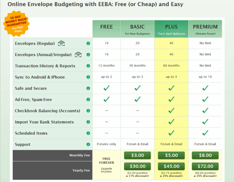Choose the Basic $30.00 yearly plan
The width and height of the screenshot is (234, 182).
click(138, 167)
